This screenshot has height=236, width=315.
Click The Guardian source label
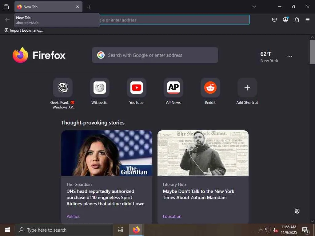[79, 184]
